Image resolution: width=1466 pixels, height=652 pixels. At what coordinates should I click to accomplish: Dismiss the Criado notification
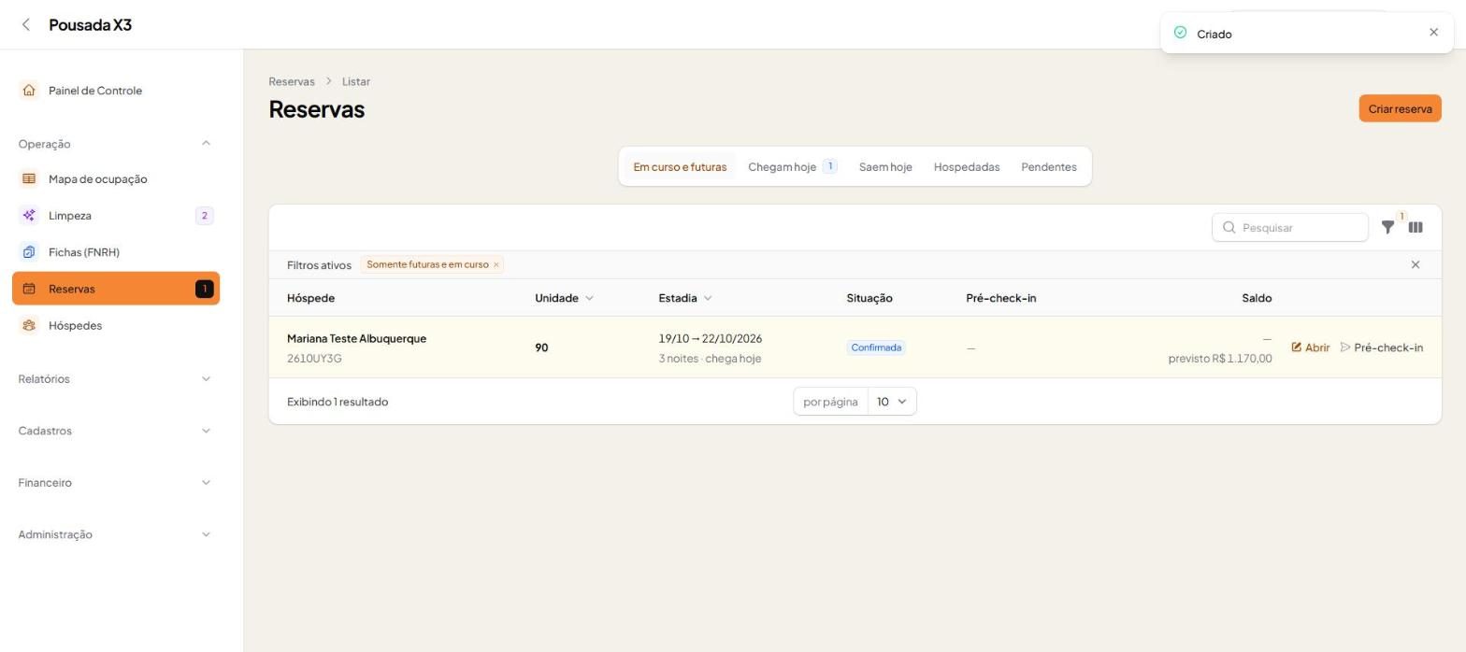(1433, 33)
